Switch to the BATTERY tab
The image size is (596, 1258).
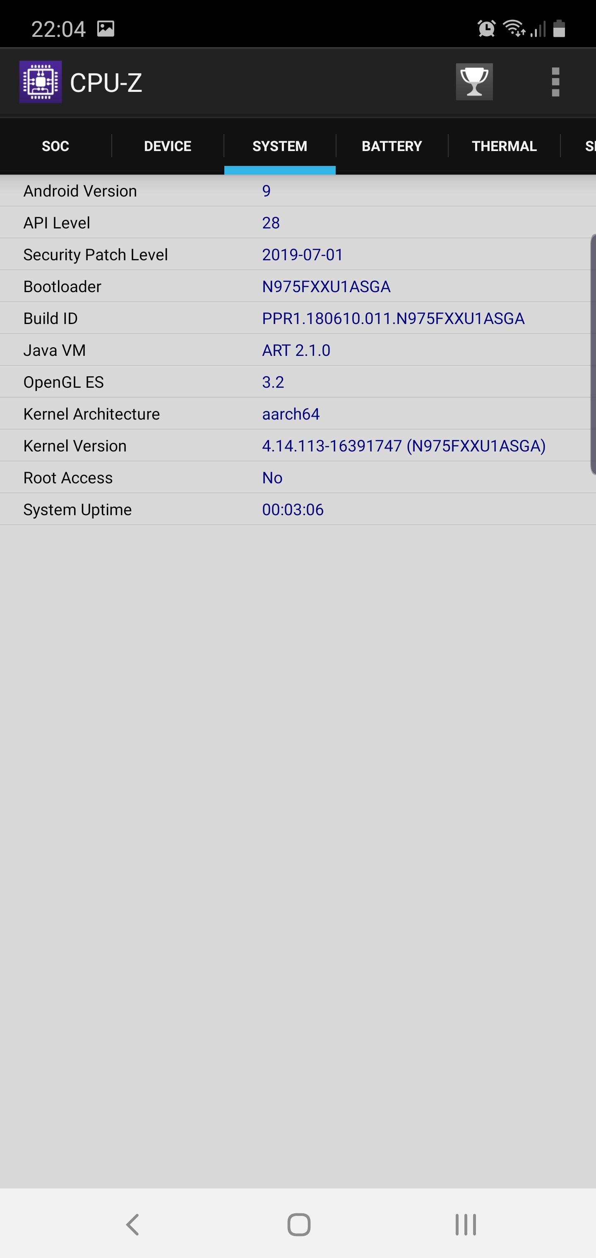pos(392,146)
